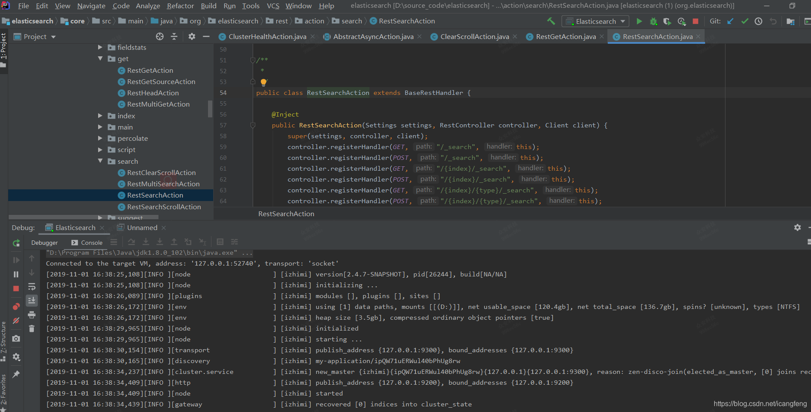Close the AbstractAsyncAction.java tab
This screenshot has width=811, height=412.
pos(419,37)
